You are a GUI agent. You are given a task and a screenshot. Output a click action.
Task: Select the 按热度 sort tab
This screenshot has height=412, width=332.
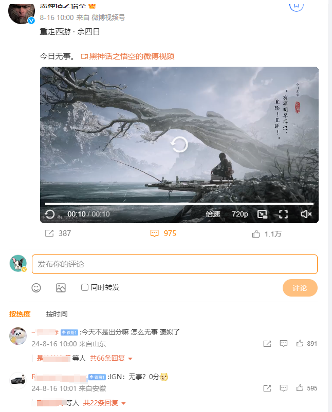(20, 314)
